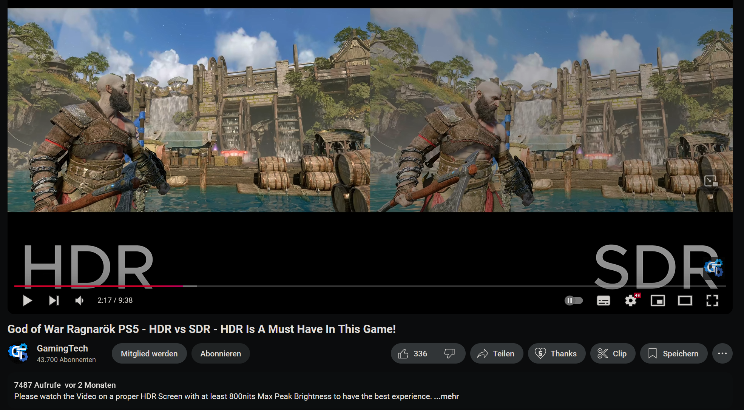Like the video with 336 likes

(412, 354)
